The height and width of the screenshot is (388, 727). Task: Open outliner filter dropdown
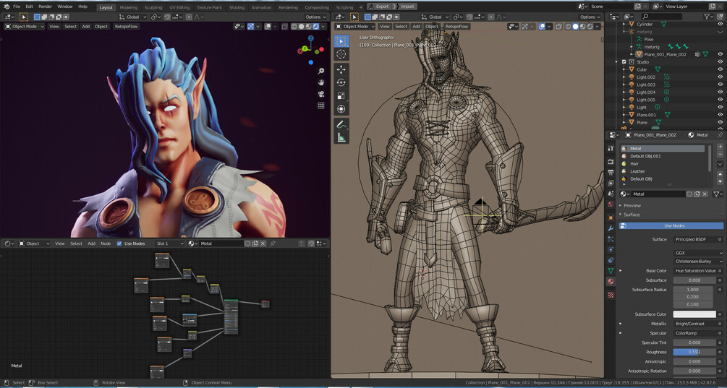pyautogui.click(x=709, y=17)
